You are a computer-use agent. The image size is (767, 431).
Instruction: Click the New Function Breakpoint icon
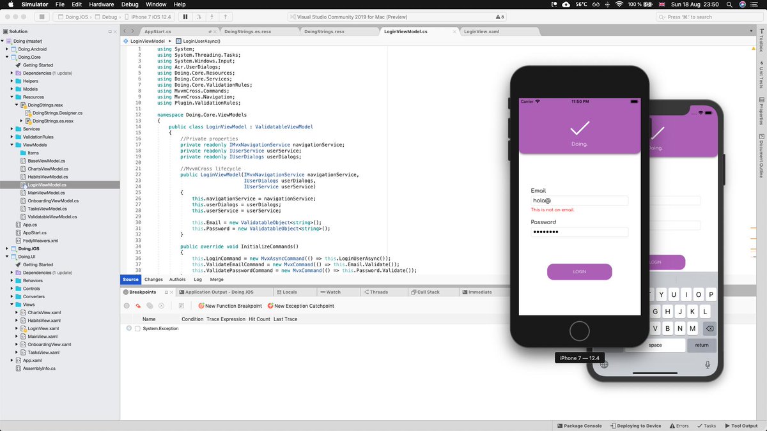pyautogui.click(x=201, y=306)
